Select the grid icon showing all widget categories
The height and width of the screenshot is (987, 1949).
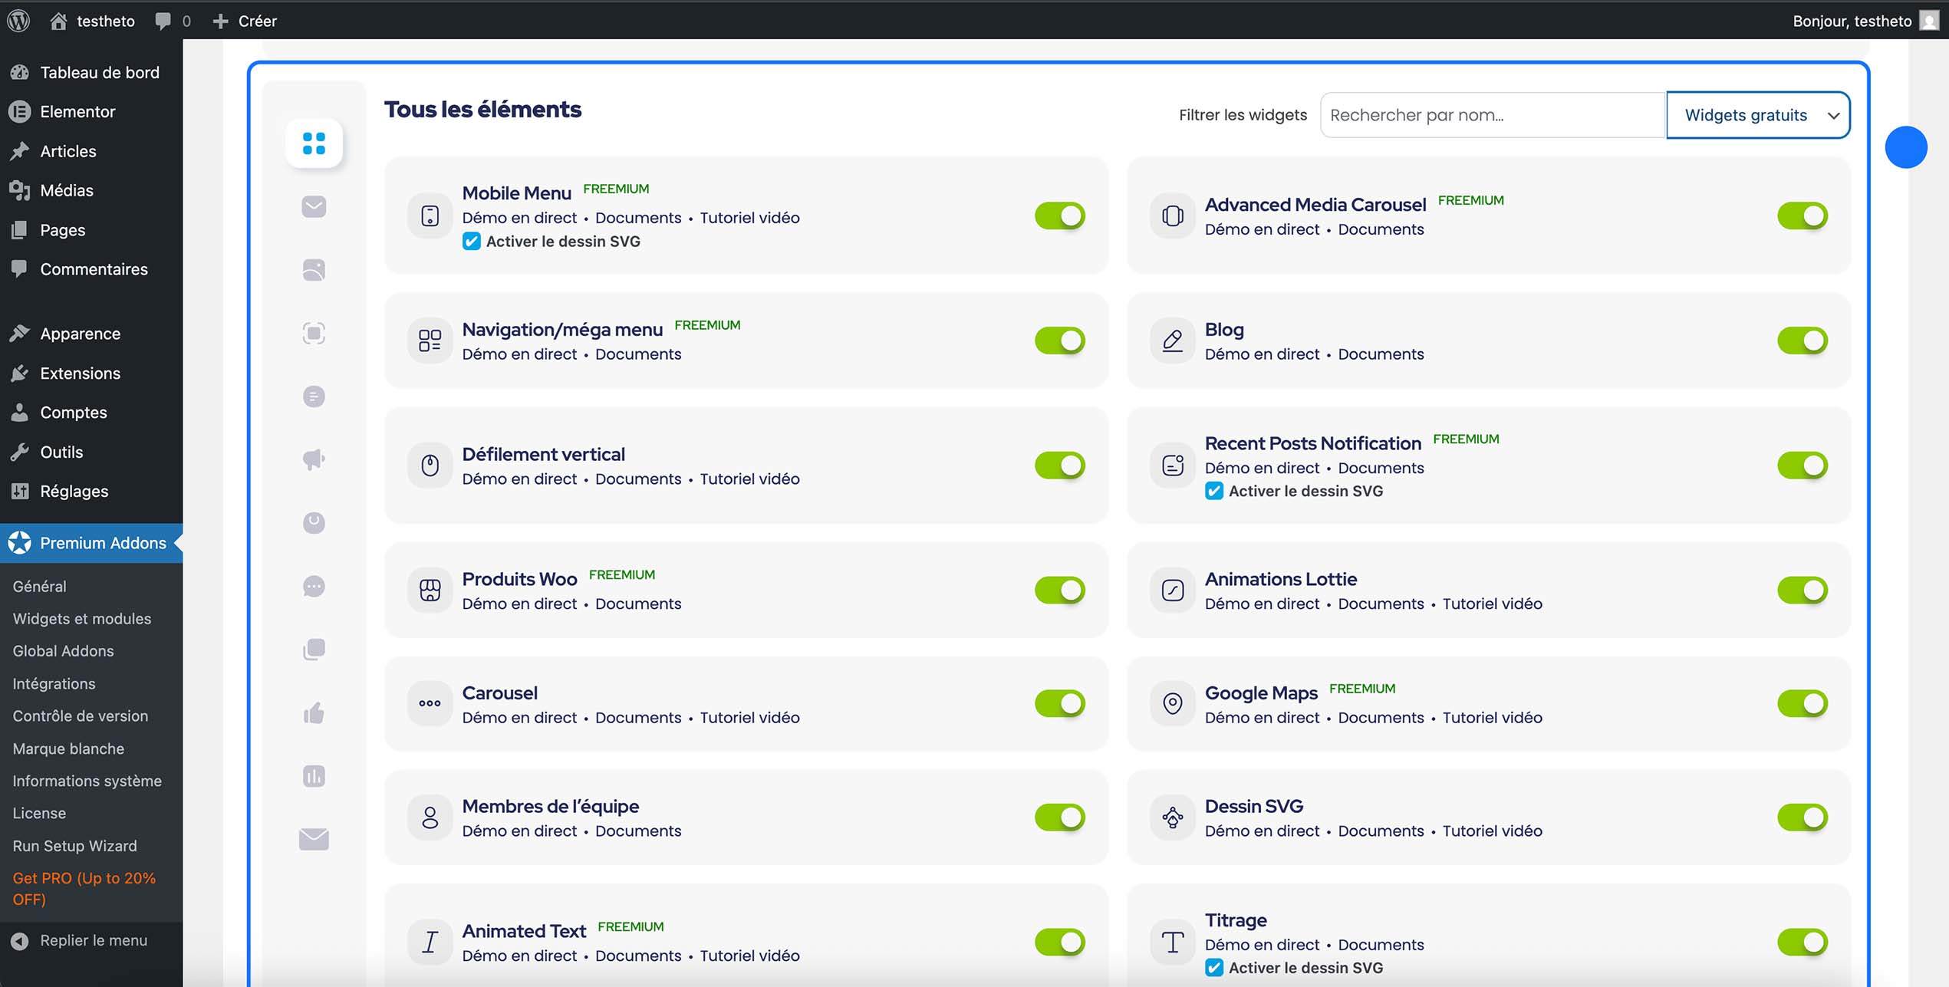313,143
